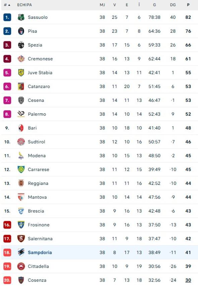The width and height of the screenshot is (198, 286).
Task: Open the Catanzaro team name link
Action: point(39,86)
